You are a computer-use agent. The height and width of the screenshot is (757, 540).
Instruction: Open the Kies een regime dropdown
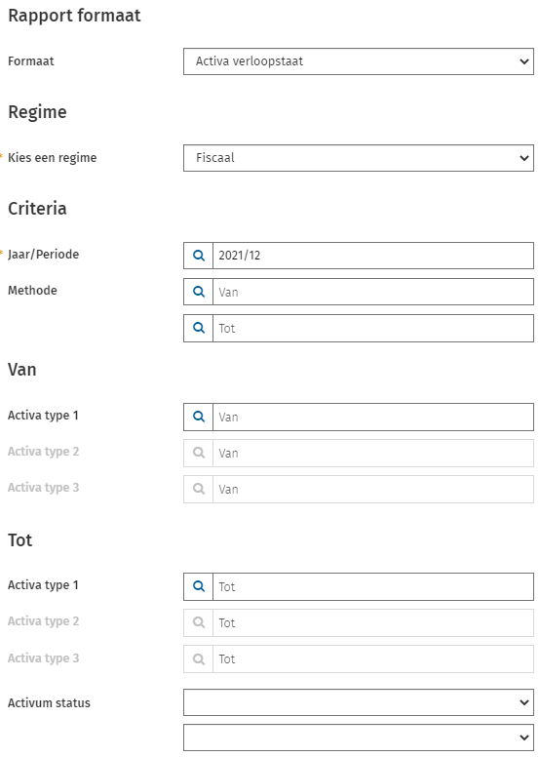[359, 158]
